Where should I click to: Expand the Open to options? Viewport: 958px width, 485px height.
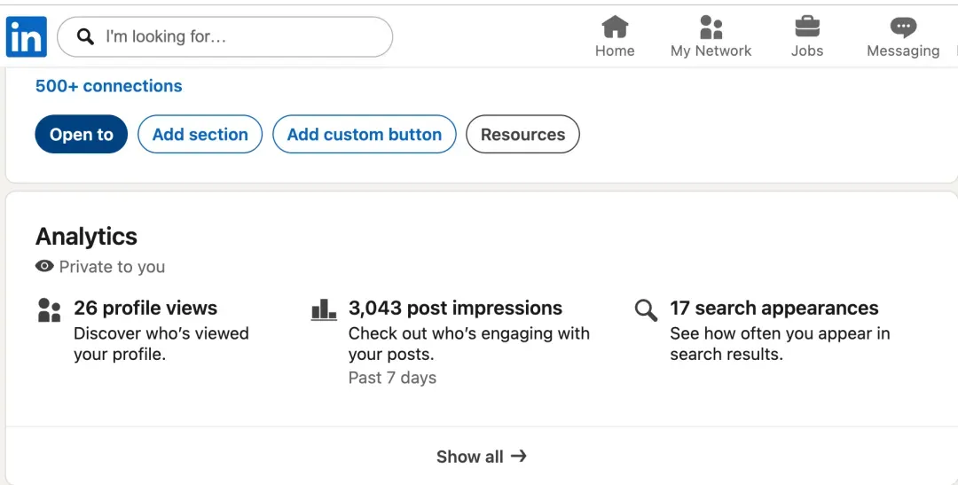point(82,135)
